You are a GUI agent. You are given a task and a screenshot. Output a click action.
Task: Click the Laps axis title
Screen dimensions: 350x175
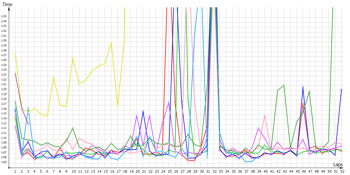338,165
